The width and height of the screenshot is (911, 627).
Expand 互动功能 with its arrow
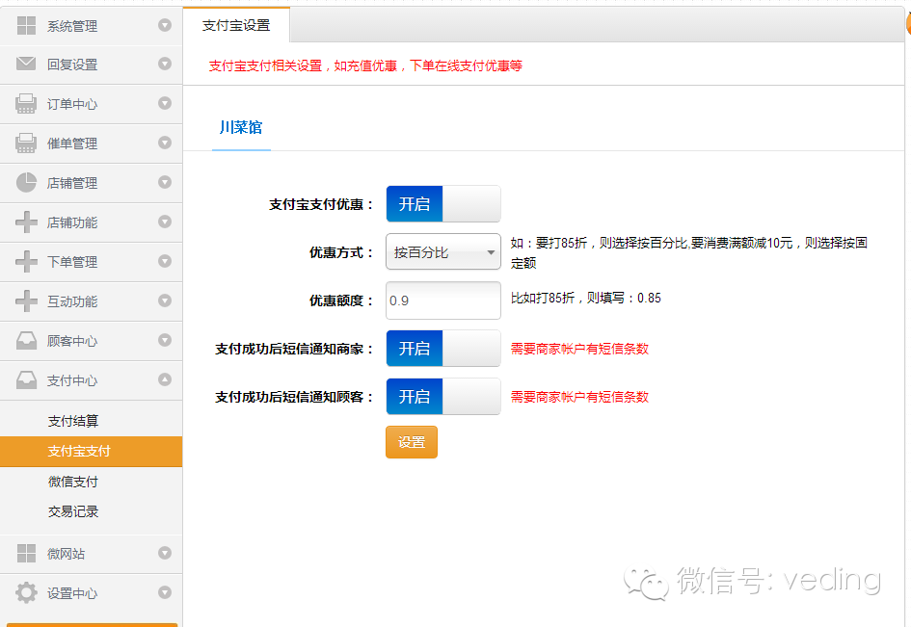click(165, 300)
